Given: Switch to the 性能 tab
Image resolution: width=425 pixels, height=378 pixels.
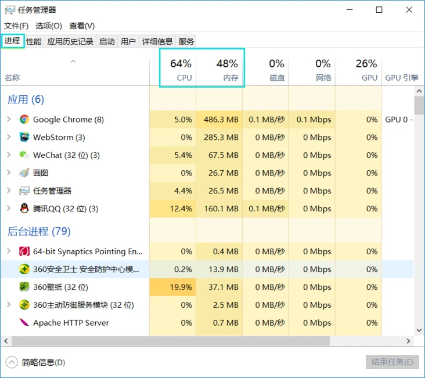Looking at the screenshot, I should (34, 41).
